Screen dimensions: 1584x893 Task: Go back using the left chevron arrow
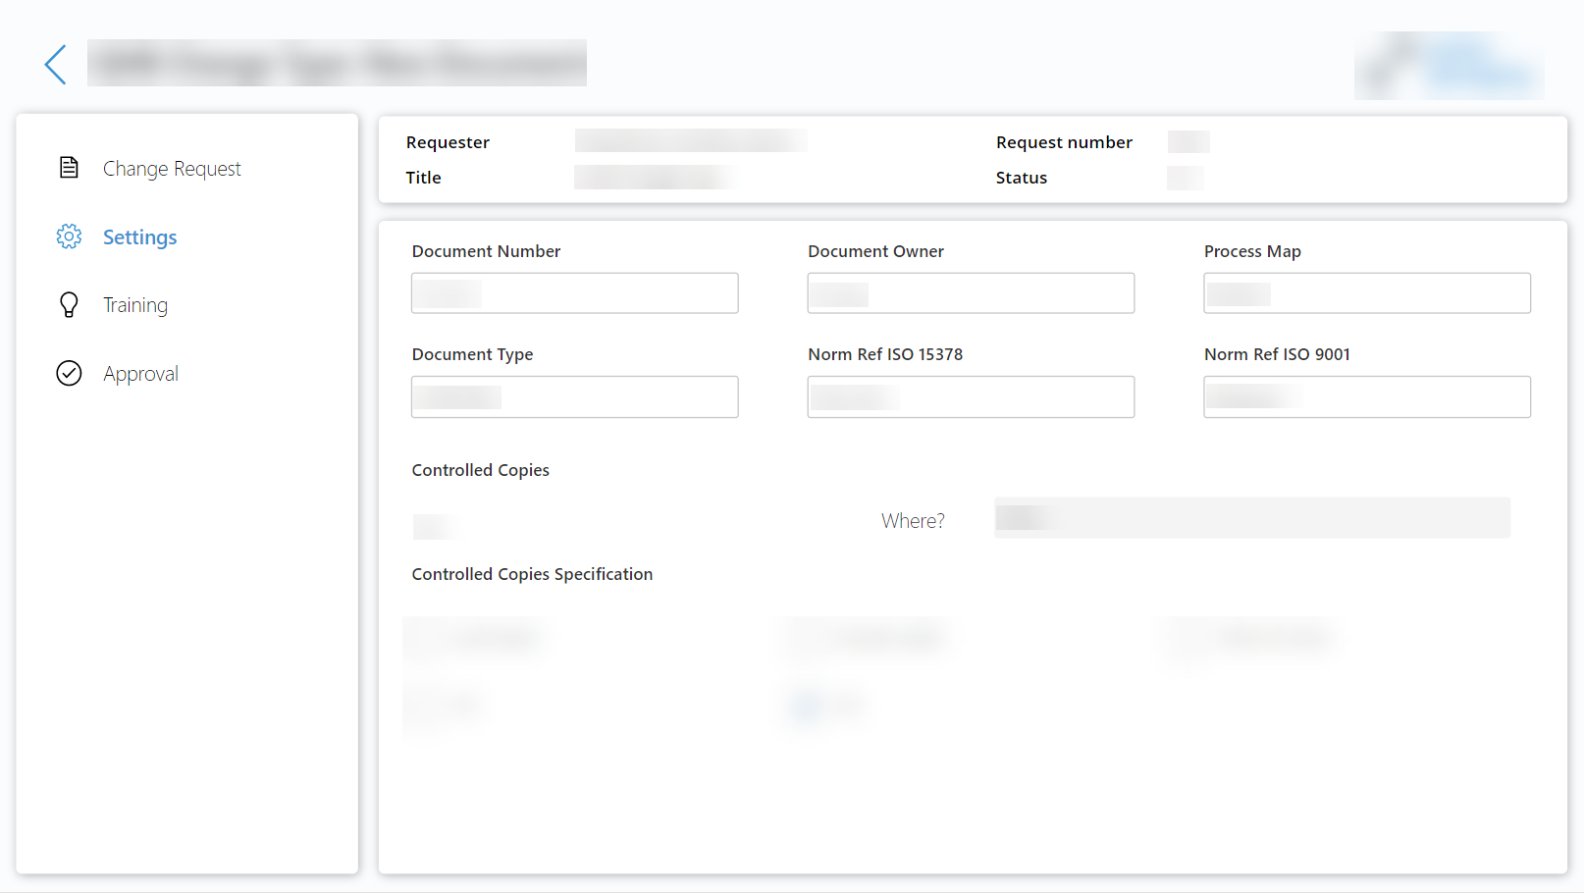click(x=56, y=65)
